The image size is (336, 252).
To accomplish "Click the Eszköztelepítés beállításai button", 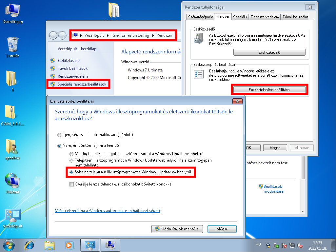I will tap(269, 90).
